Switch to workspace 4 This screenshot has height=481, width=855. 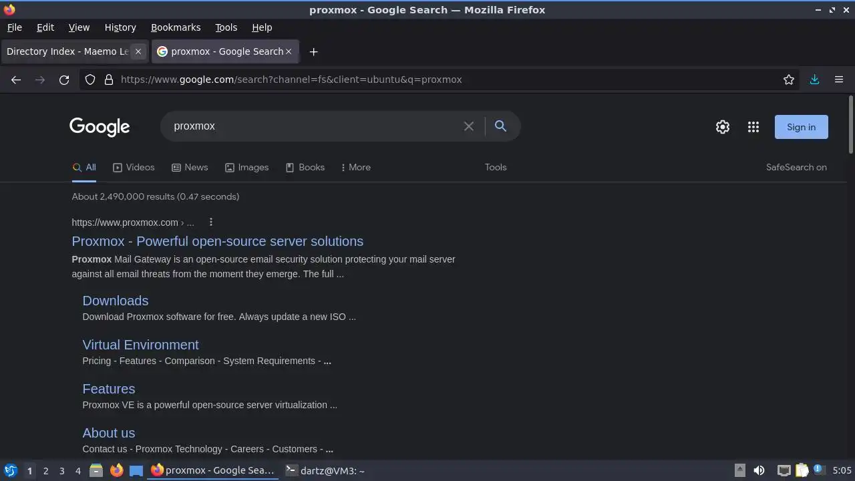tap(77, 471)
